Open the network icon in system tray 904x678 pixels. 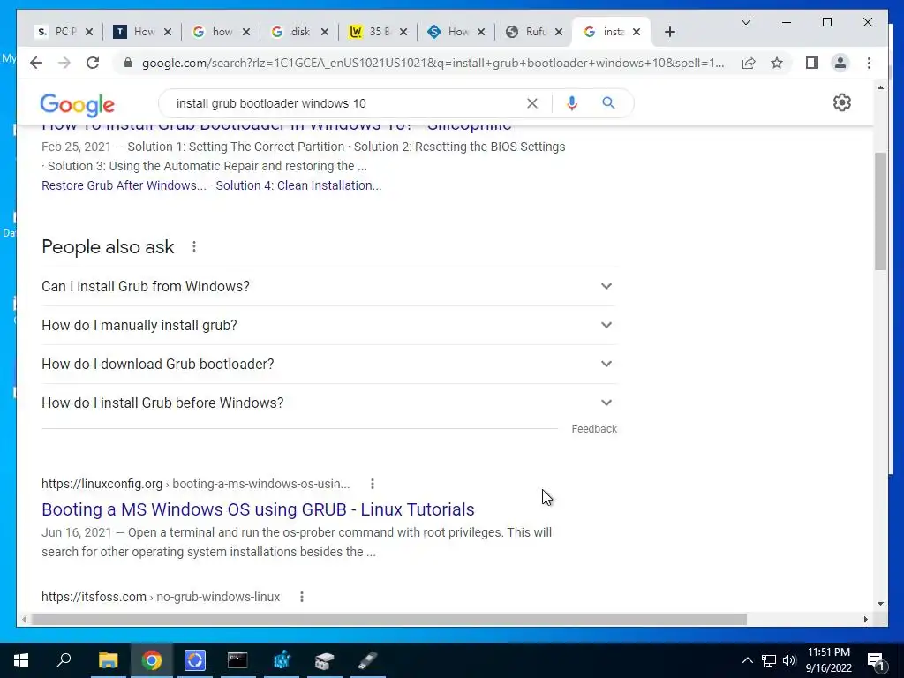coord(769,660)
